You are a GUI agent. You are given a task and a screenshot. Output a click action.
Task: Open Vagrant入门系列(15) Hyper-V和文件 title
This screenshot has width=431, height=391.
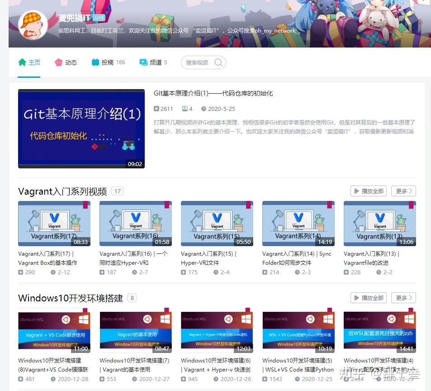tap(208, 258)
